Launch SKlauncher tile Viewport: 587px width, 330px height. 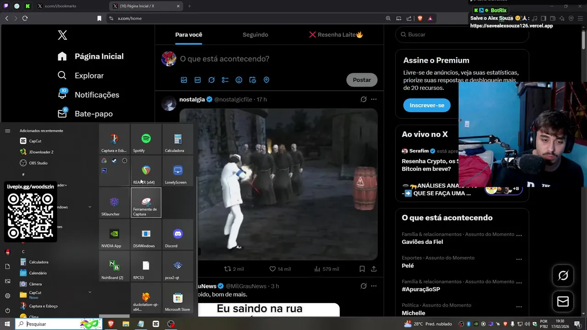click(x=114, y=203)
